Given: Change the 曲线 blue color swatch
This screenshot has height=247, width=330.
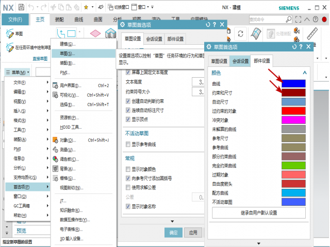Looking at the screenshot, I should click(x=293, y=83).
